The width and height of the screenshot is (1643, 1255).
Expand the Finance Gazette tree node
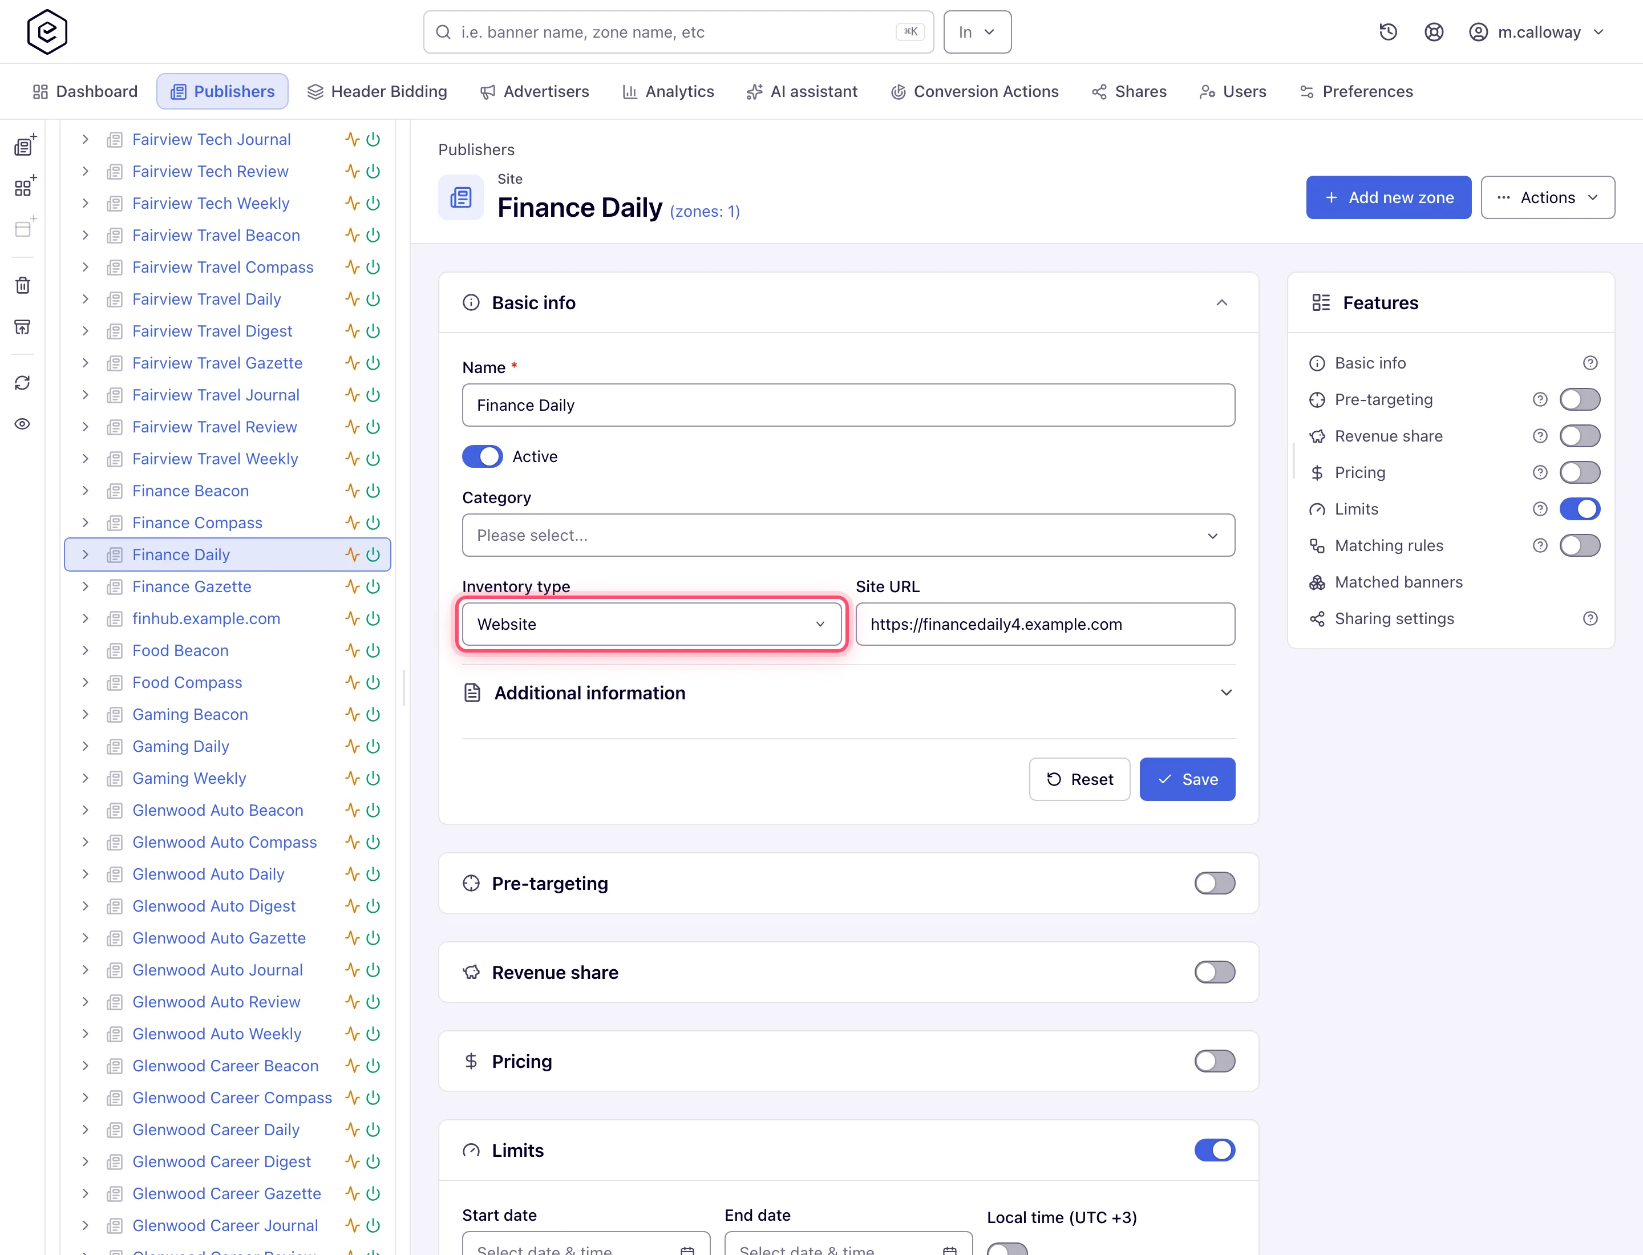85,586
